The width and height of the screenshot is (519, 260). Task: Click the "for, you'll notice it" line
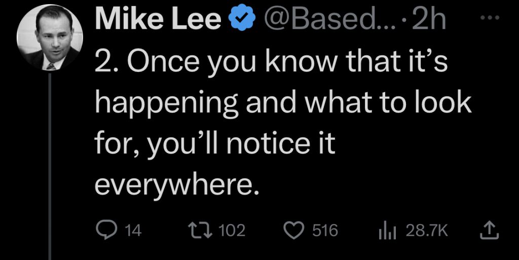pyautogui.click(x=215, y=144)
